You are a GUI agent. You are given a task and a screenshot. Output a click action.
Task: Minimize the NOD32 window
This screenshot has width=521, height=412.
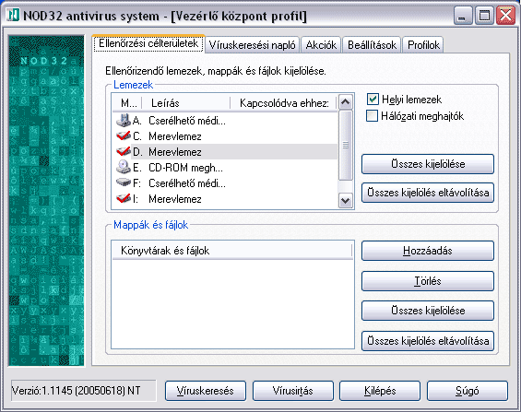[463, 16]
